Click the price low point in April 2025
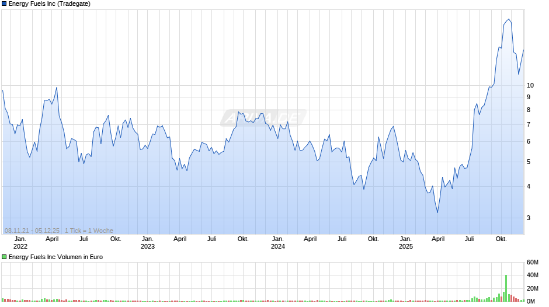Image resolution: width=549 pixels, height=307 pixels. (437, 212)
